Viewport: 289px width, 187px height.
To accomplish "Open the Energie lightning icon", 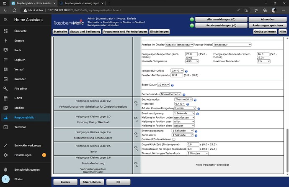I will click(x=6, y=40).
